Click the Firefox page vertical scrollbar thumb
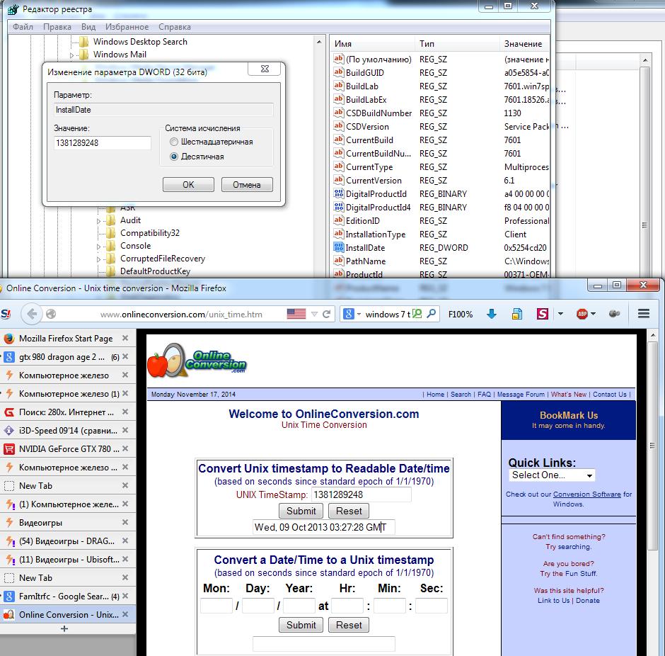 click(x=652, y=446)
